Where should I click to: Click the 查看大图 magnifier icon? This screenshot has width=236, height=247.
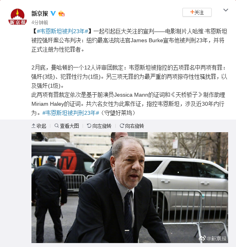pos(57,126)
